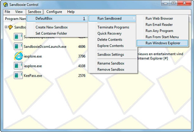
Task: Choose Terminate Programs
Action: 113,27
